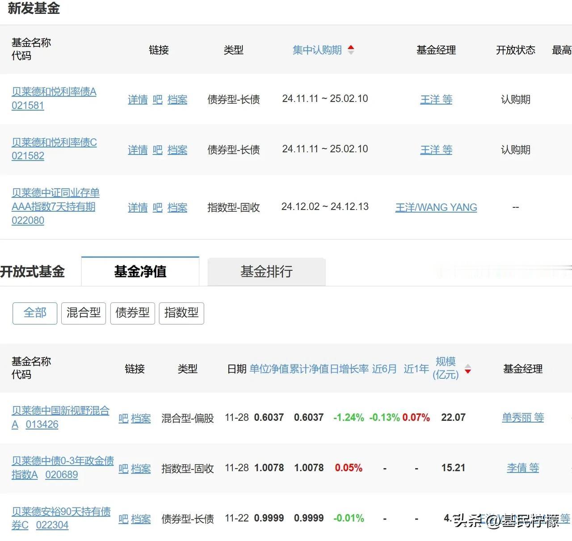
Task: Select 0.07% one-year return value
Action: [x=416, y=417]
